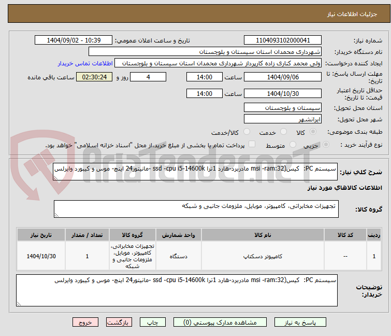Open 'اطلاعات تماس خریدار' link

pyautogui.click(x=85, y=63)
